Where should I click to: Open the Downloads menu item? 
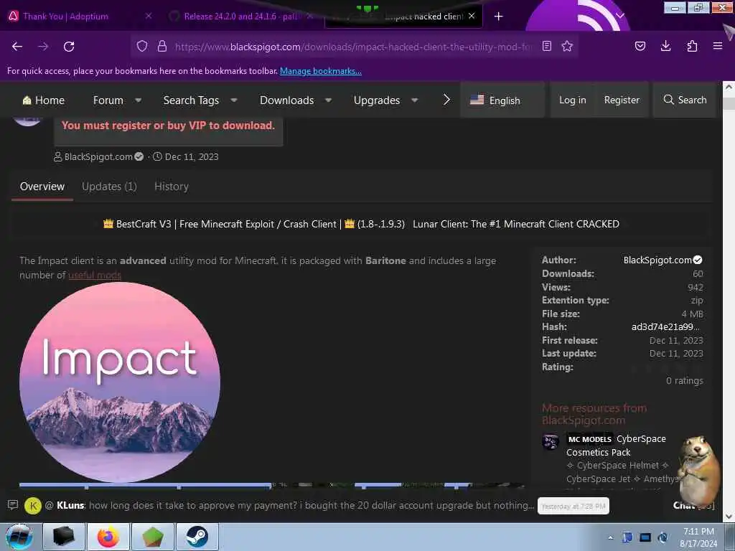(x=286, y=100)
